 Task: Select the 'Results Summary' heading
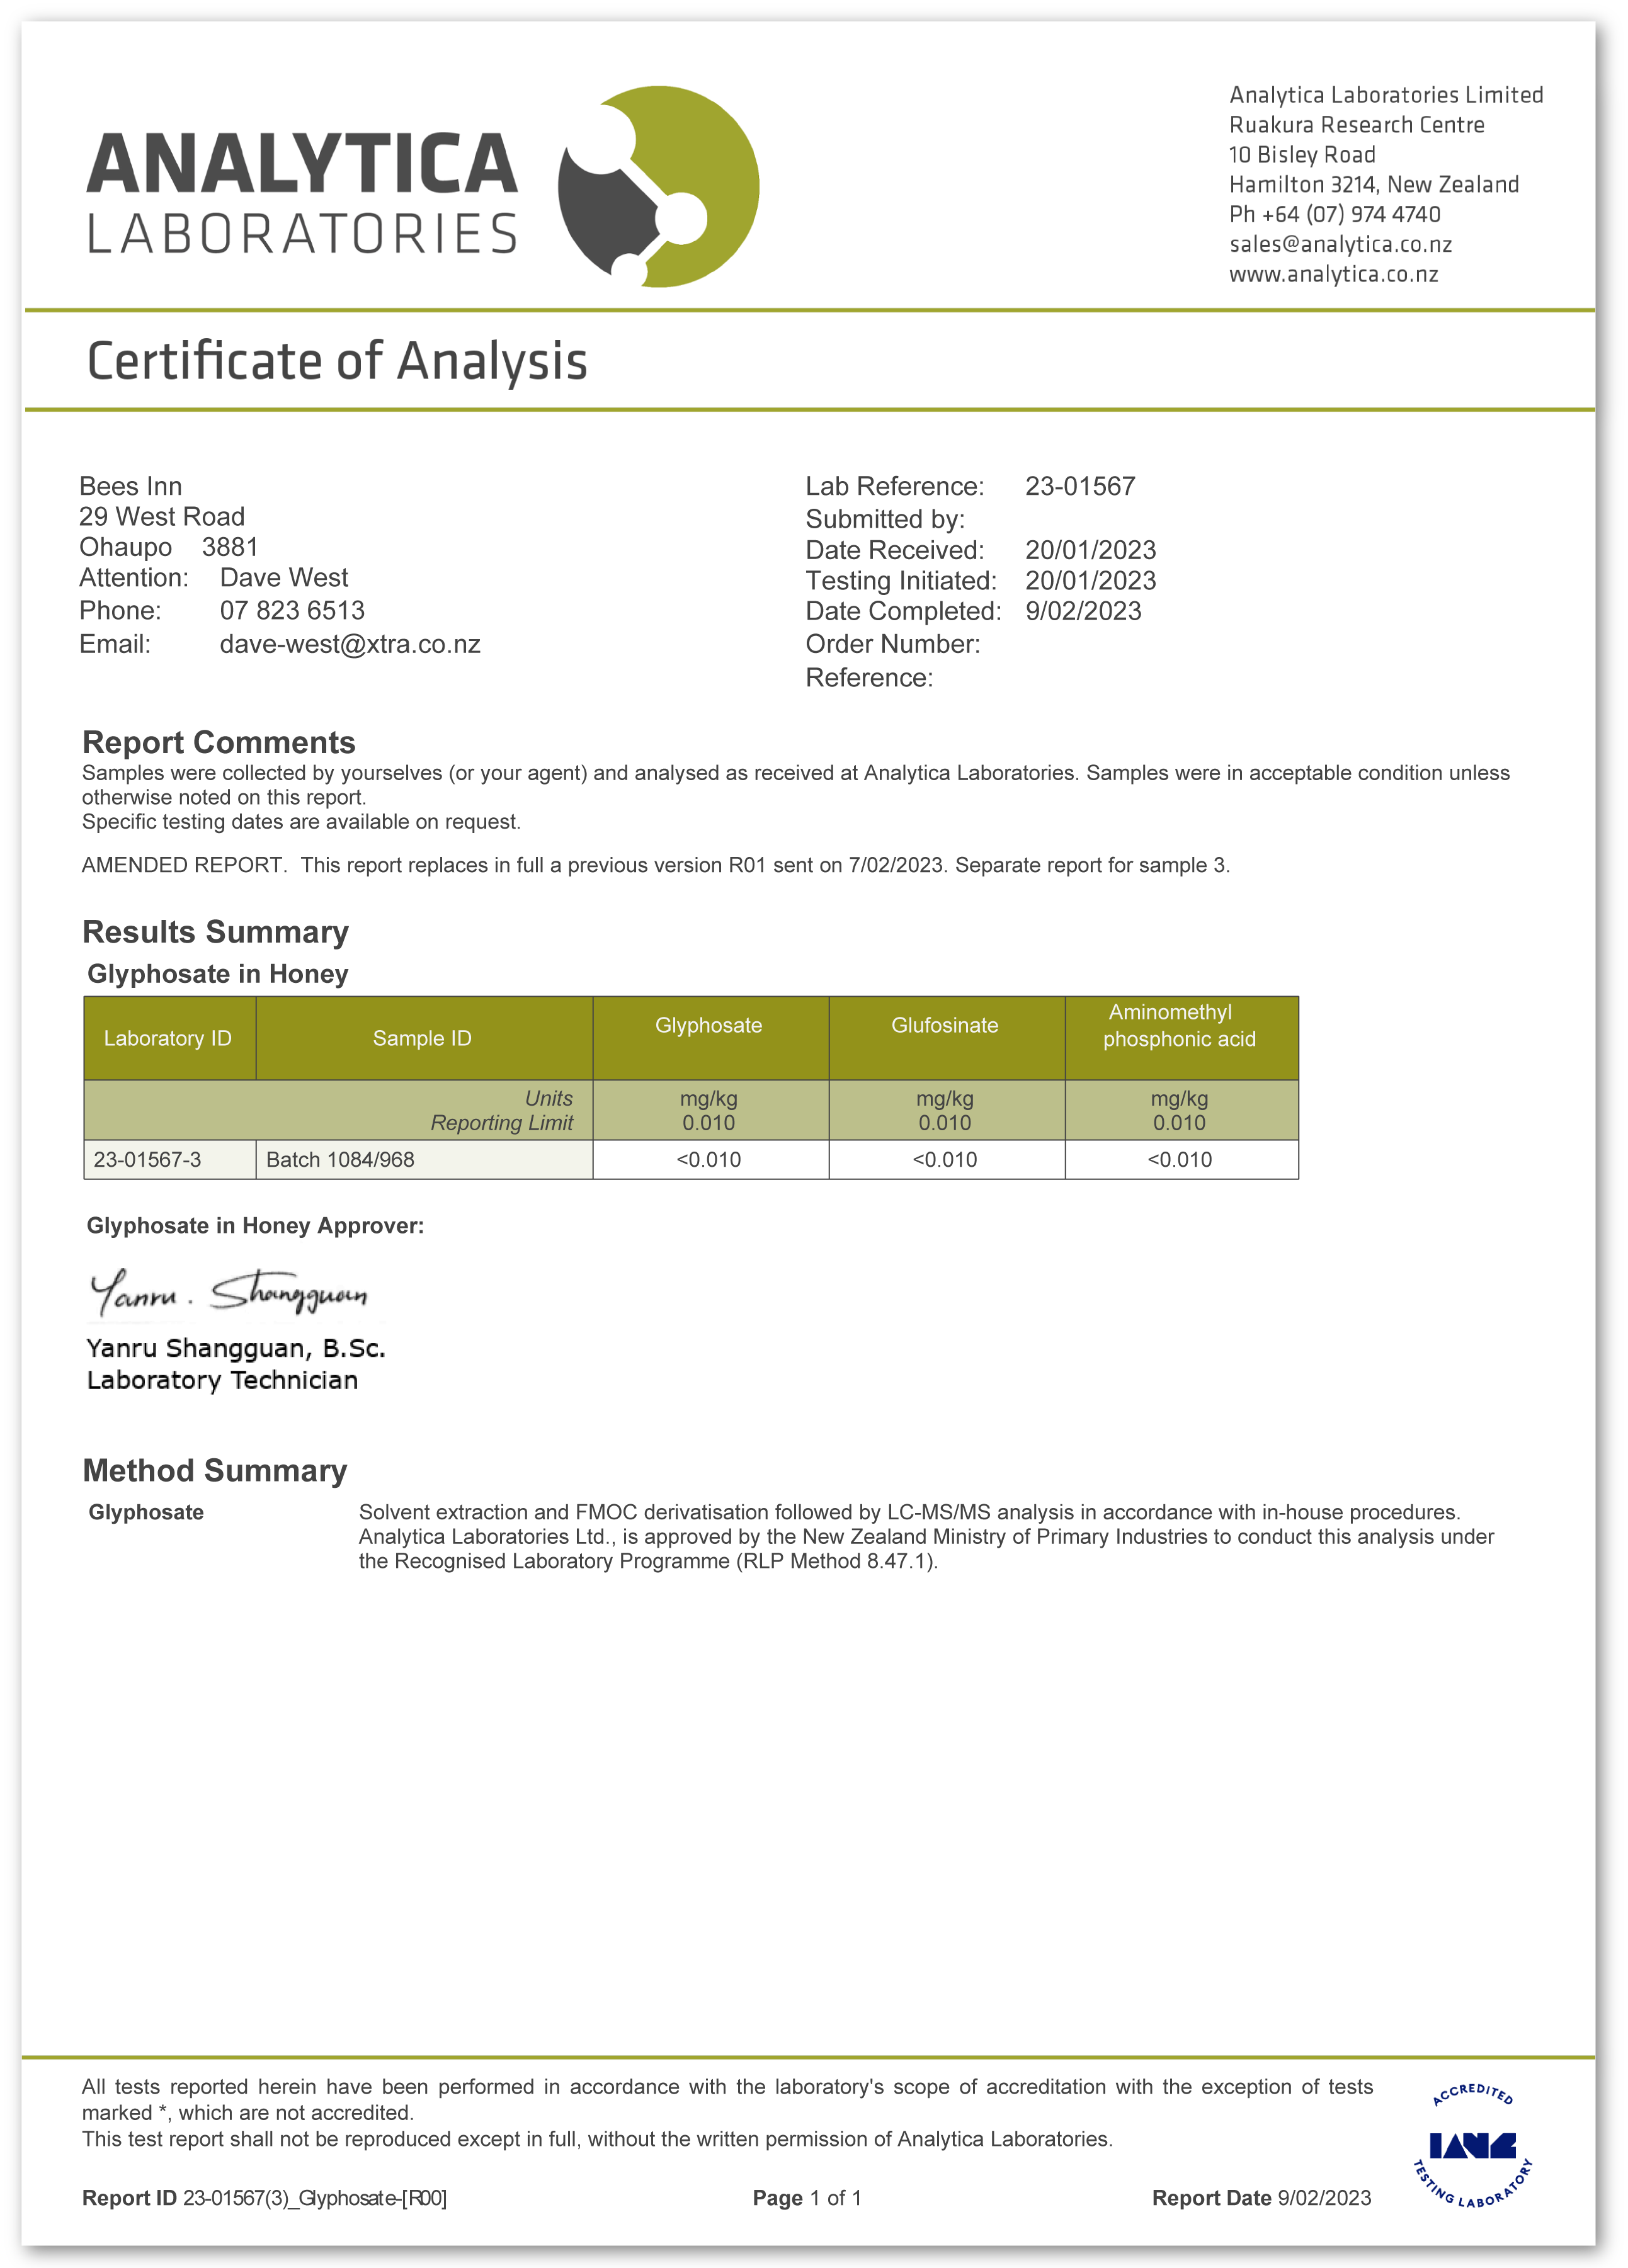click(215, 932)
